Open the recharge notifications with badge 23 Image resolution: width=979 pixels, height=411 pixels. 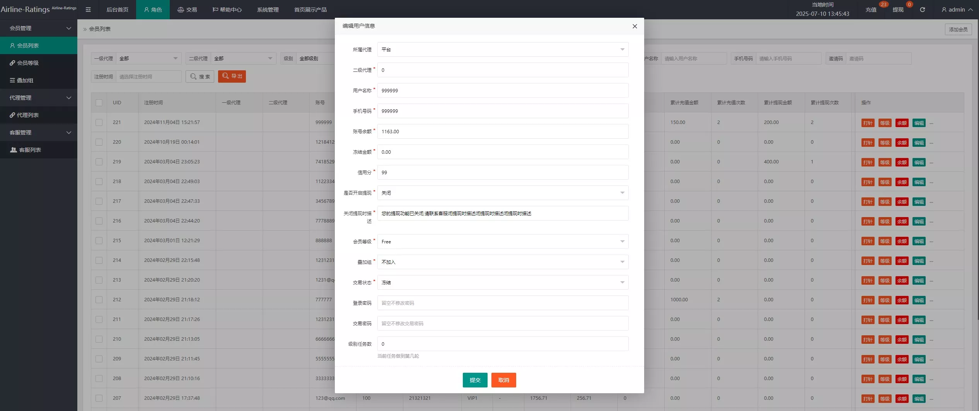[871, 10]
